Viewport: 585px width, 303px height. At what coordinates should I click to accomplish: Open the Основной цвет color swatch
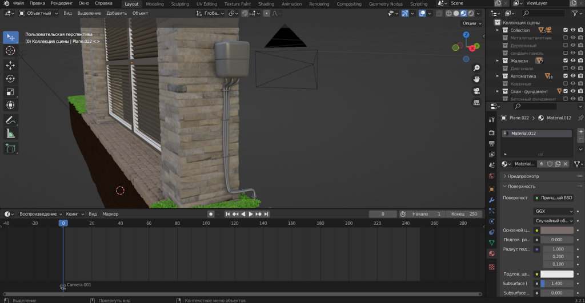pos(556,230)
